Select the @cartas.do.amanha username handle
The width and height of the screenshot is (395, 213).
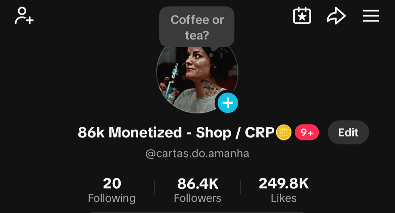click(197, 153)
